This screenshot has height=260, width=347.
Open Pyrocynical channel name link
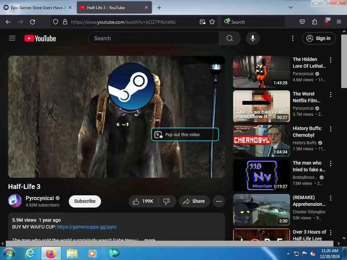(x=40, y=198)
